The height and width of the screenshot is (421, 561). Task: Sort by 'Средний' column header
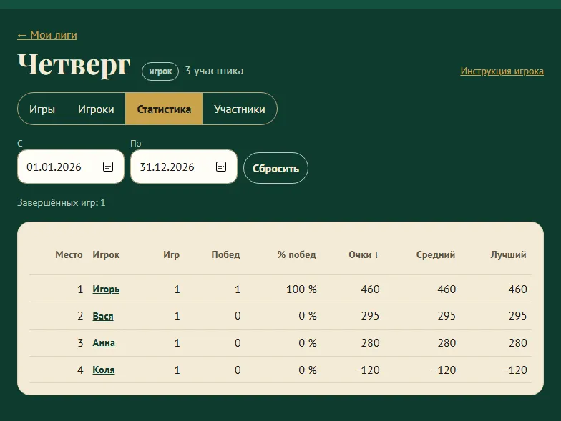[x=435, y=254]
